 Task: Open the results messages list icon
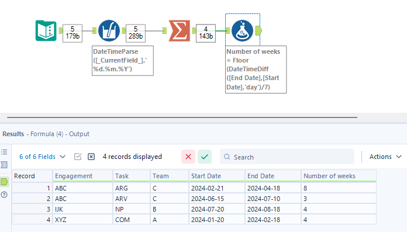click(x=4, y=152)
